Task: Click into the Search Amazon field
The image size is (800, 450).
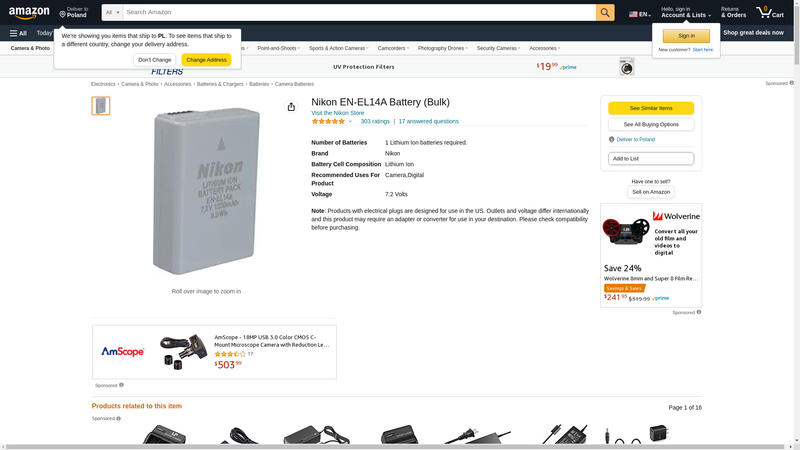Action: click(x=359, y=12)
